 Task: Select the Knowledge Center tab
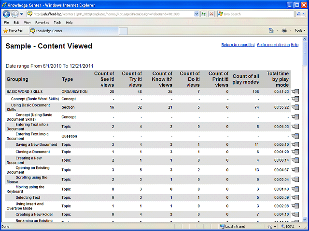pos(74,31)
